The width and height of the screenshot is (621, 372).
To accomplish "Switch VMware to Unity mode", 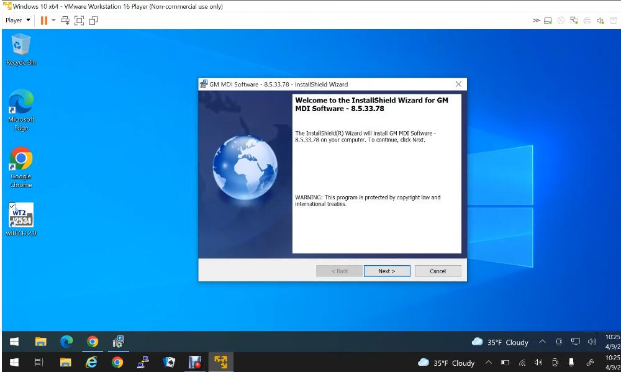I will click(x=94, y=20).
